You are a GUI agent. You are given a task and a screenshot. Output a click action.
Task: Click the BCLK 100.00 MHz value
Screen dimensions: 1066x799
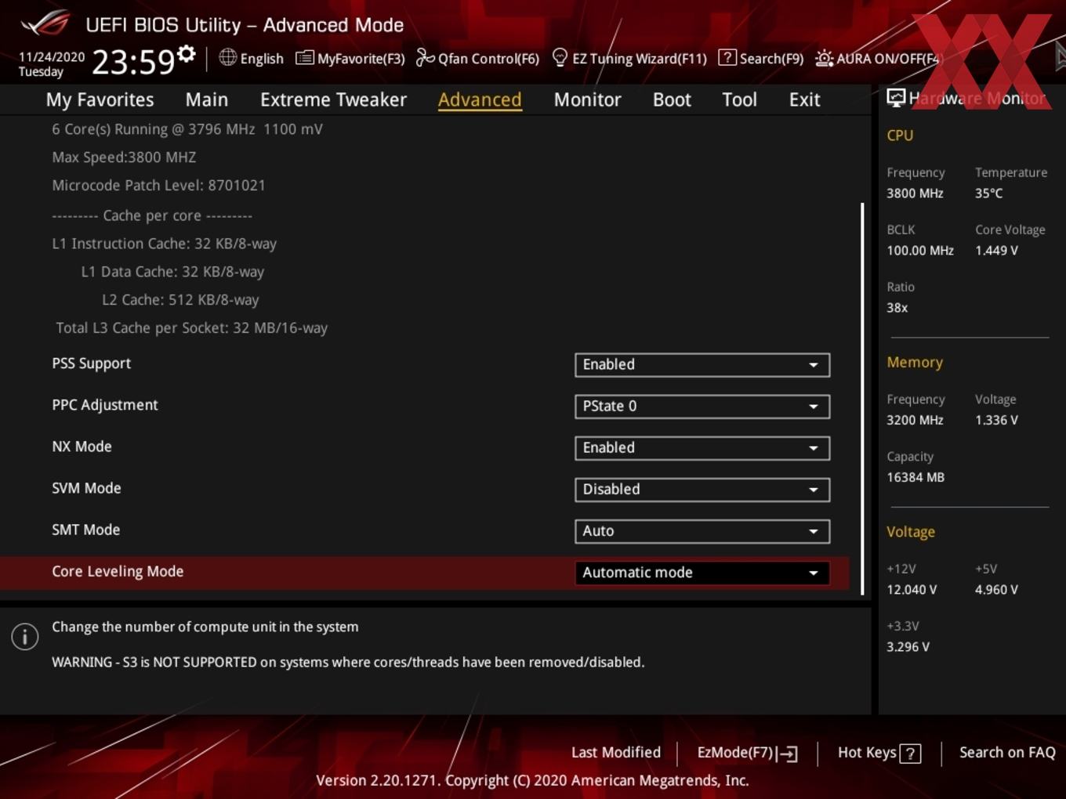[x=920, y=251]
